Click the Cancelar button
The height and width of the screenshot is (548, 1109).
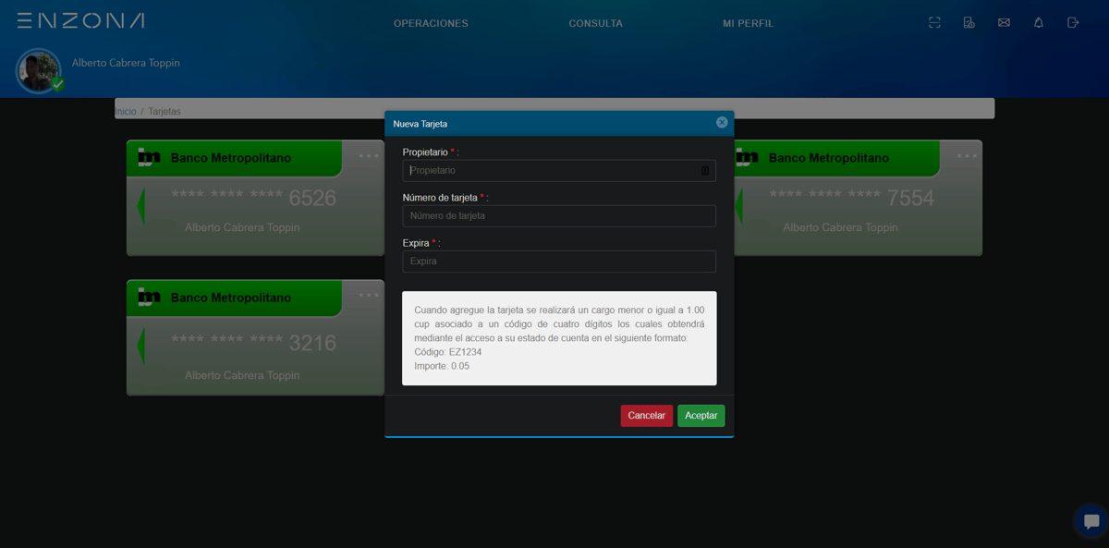pos(647,416)
